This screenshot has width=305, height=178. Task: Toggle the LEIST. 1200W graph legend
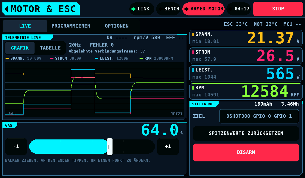[111, 58]
